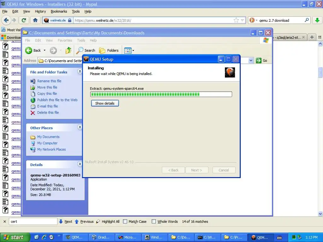Launch Internet Explorer quick launch icon
Image resolution: width=323 pixels, height=242 pixels.
(44, 237)
